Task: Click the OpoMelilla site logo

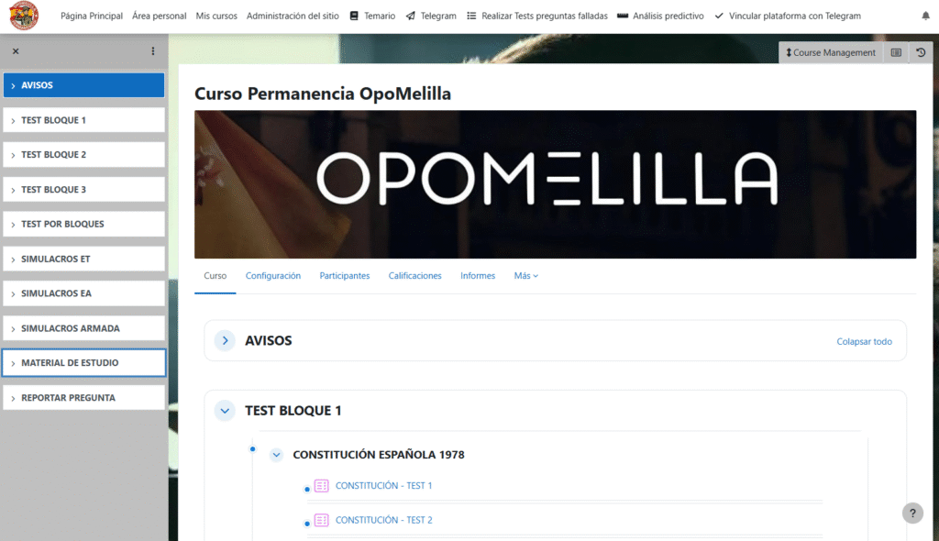Action: [23, 16]
